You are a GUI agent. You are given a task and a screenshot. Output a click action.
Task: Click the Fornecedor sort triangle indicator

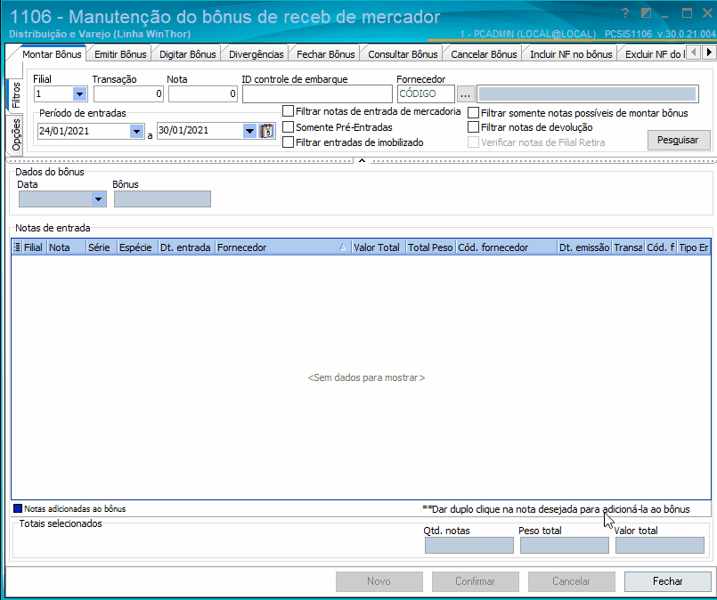click(343, 247)
